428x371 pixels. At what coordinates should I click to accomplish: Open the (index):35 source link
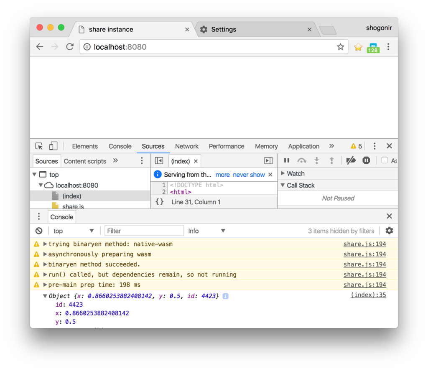pos(368,295)
